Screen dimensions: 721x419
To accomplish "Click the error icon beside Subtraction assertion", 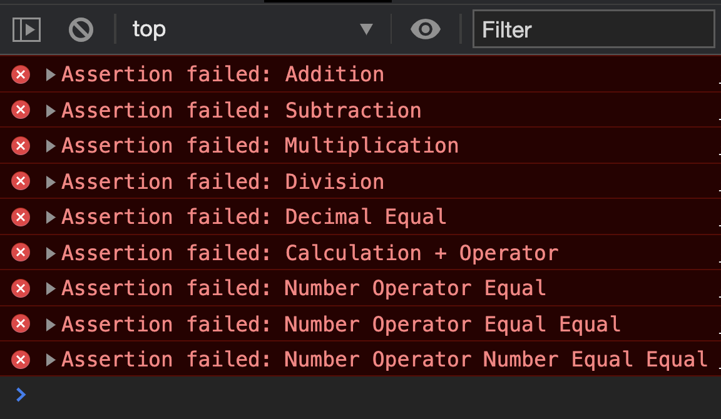I will coord(20,109).
